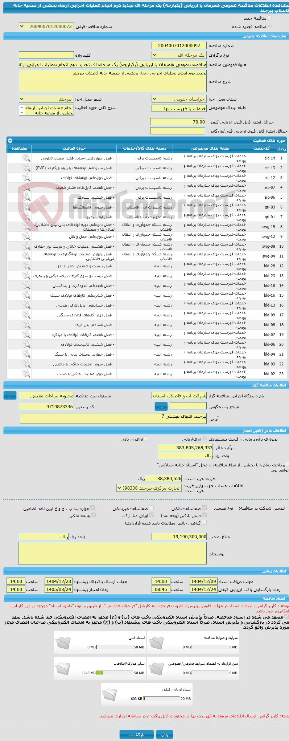This screenshot has height=741, width=289.
Task: Click the شرح کلی حوزه فعالیت scroll arrows
Action: (22, 110)
